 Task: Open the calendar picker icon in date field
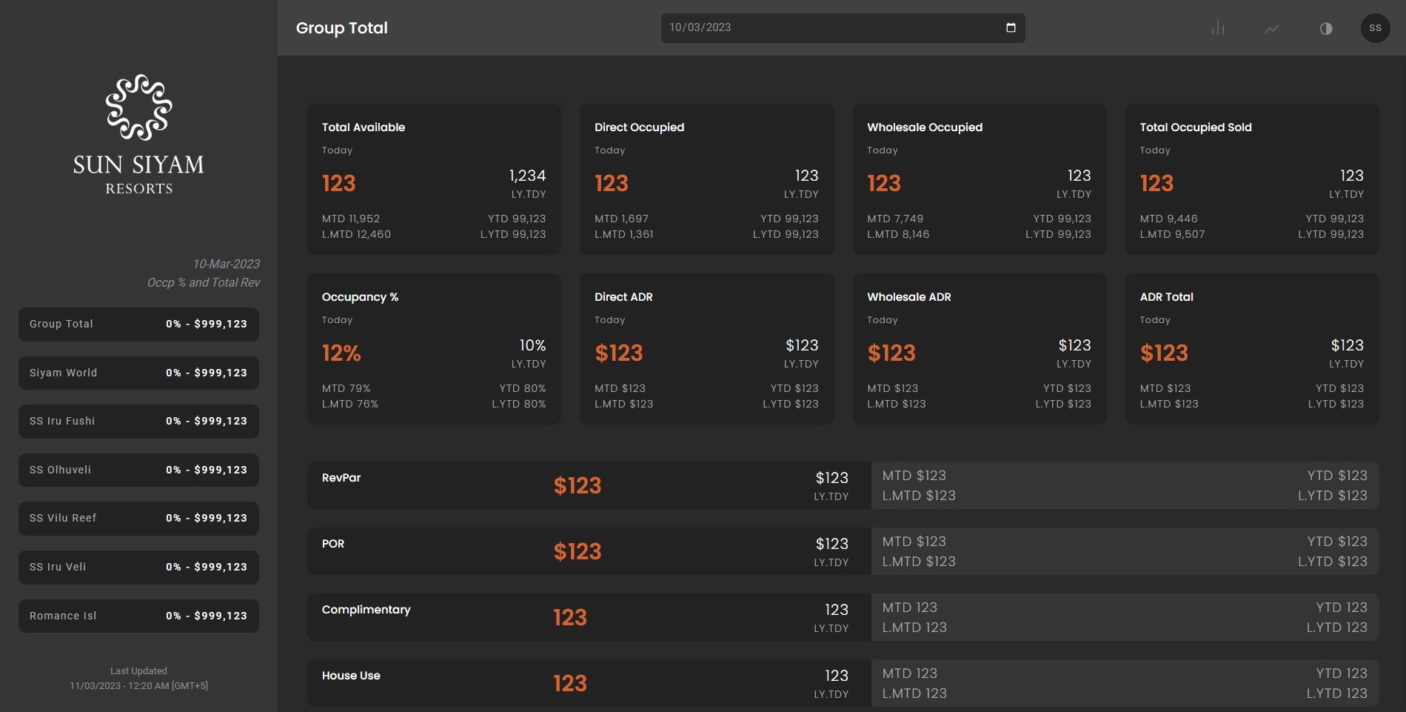(x=1011, y=27)
